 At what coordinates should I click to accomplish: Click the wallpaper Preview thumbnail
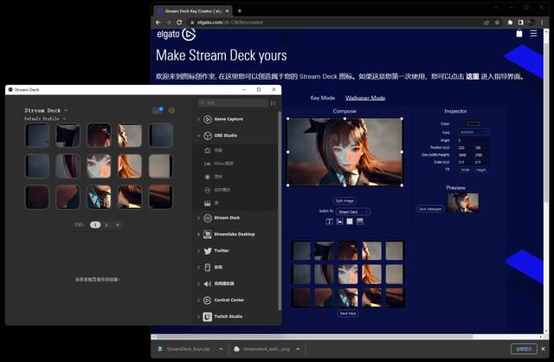coord(462,203)
